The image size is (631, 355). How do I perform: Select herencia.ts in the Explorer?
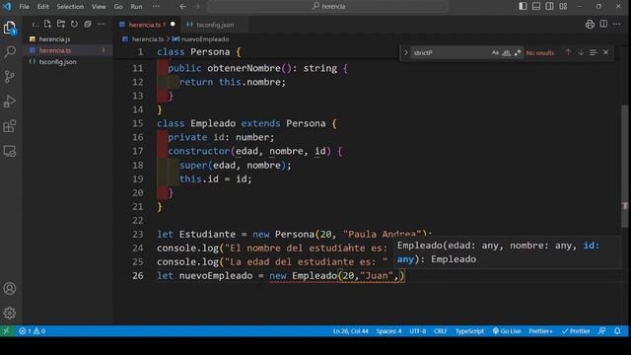coord(55,50)
